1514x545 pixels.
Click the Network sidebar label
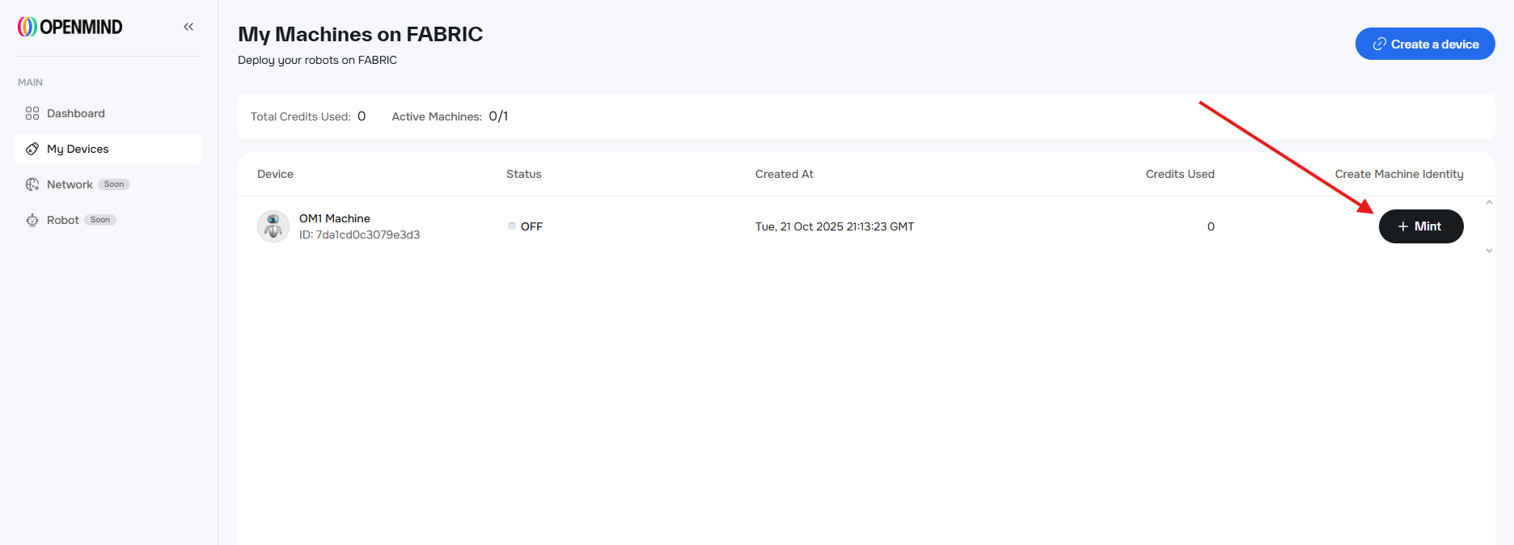70,184
